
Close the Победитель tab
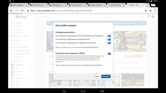(65, 5)
